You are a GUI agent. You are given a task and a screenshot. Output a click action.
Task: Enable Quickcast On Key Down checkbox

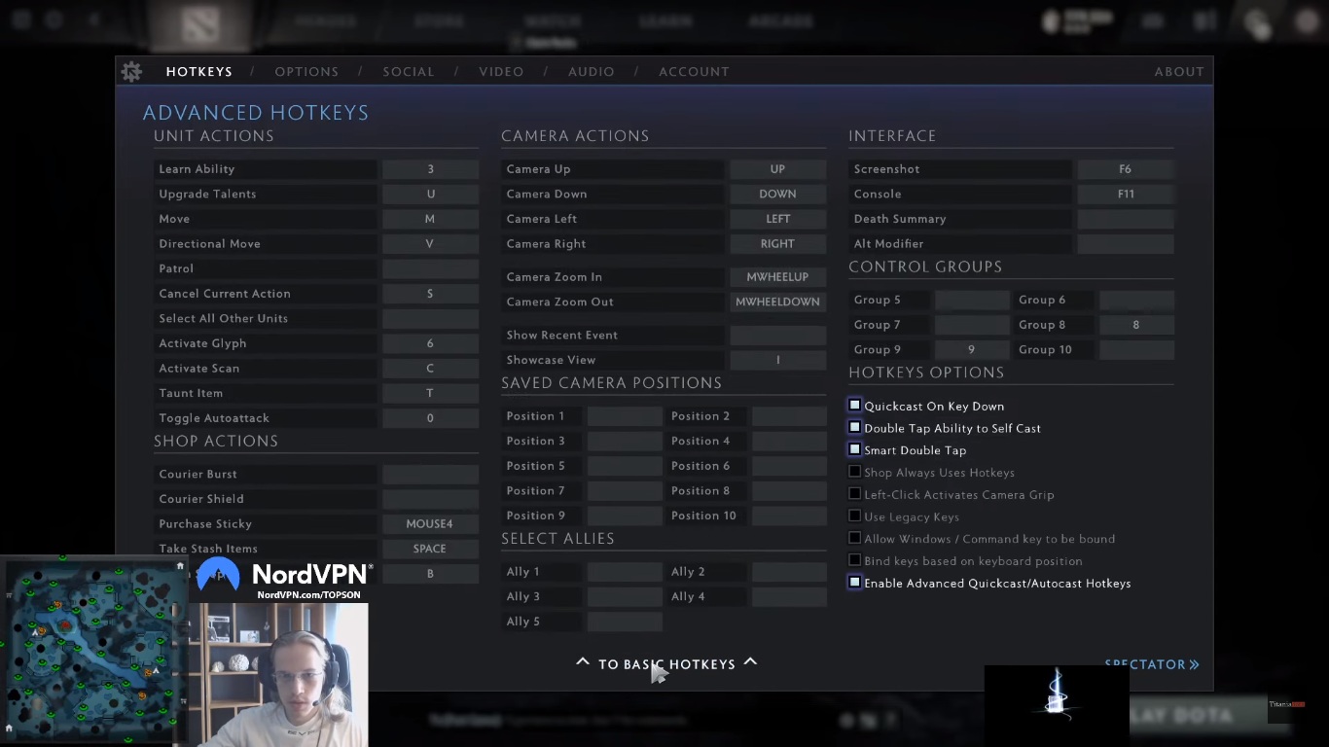point(854,406)
